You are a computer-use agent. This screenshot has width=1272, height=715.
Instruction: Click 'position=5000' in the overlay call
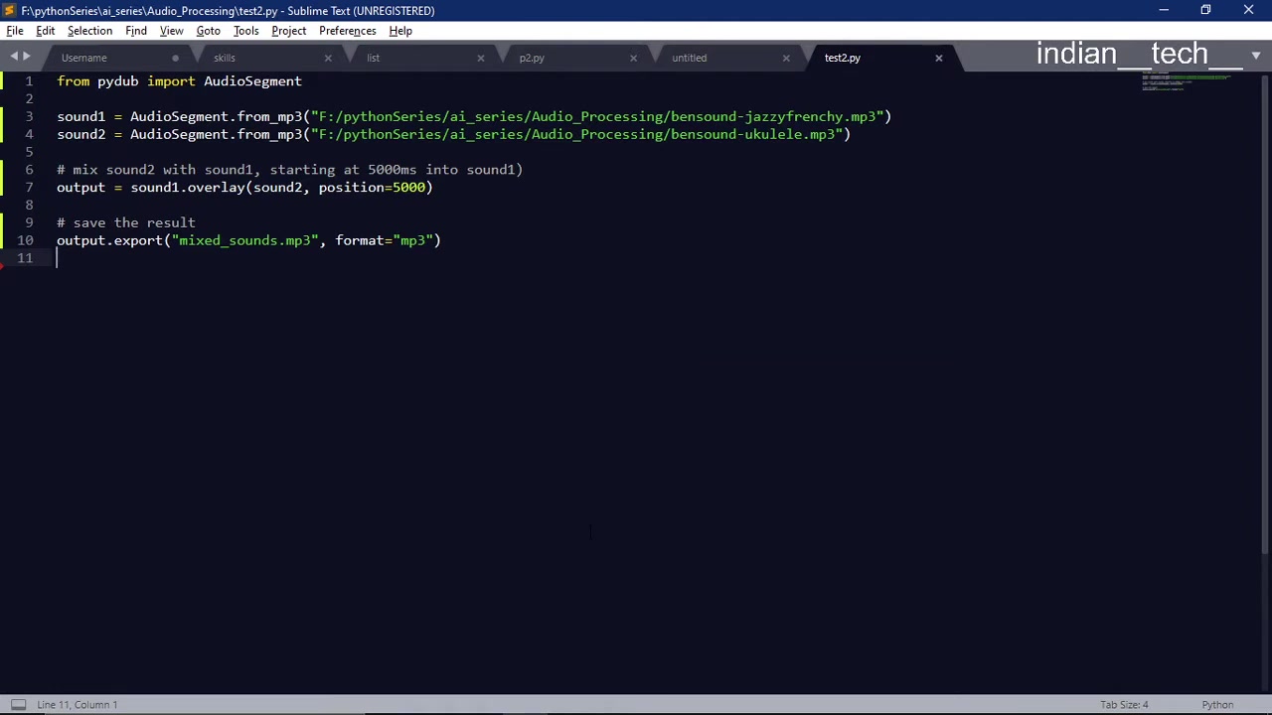coord(372,188)
